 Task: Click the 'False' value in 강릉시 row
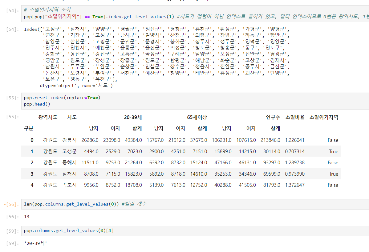tap(333, 140)
